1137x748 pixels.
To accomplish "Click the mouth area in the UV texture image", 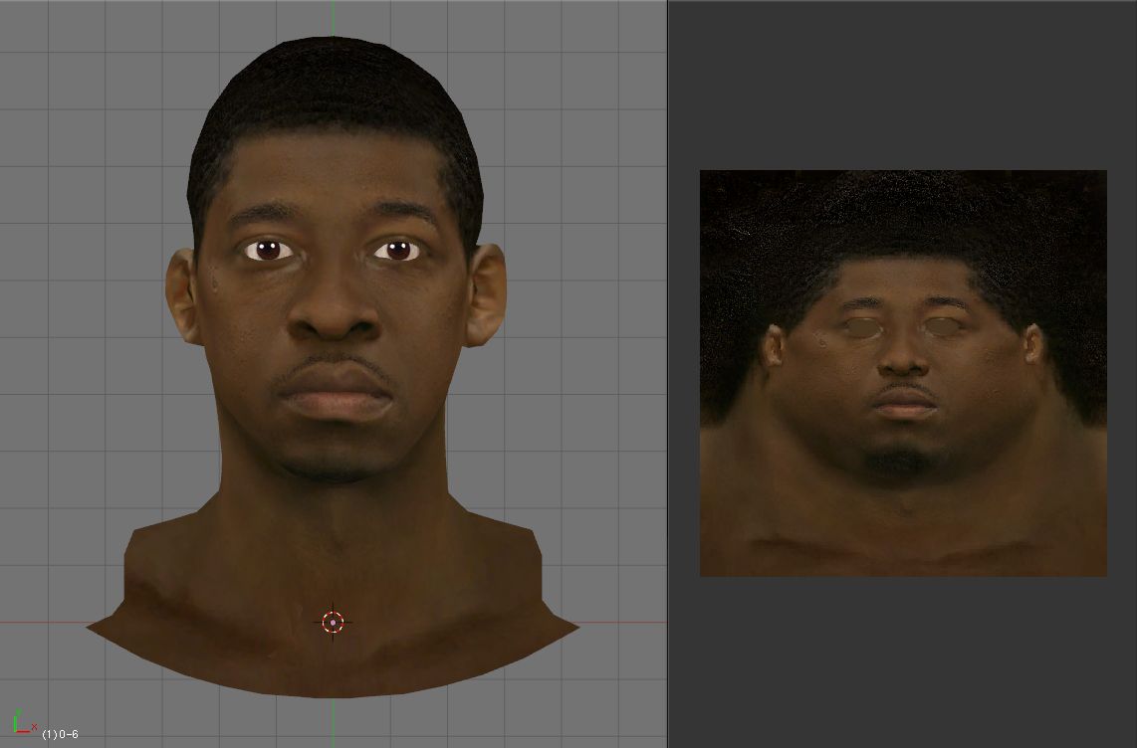I will (x=904, y=401).
